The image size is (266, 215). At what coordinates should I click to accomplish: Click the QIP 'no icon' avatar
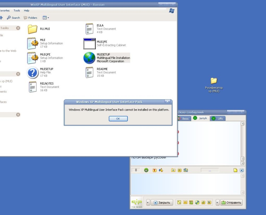137,202
